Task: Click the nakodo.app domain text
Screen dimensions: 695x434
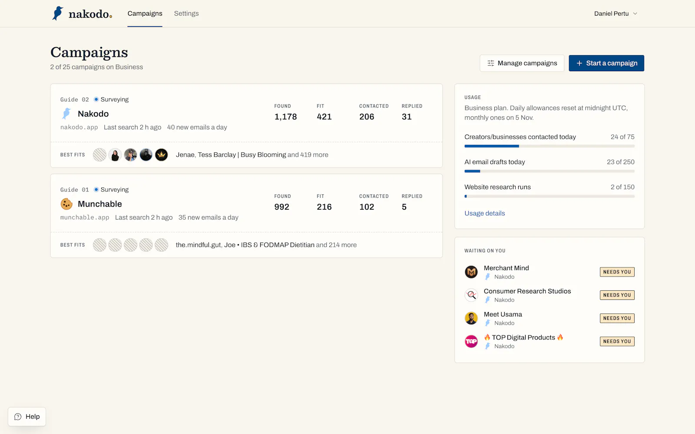Action: pos(79,127)
